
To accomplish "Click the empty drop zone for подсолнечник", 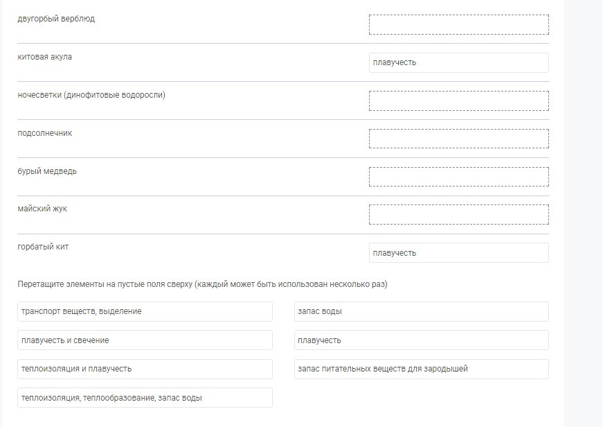I will (458, 139).
